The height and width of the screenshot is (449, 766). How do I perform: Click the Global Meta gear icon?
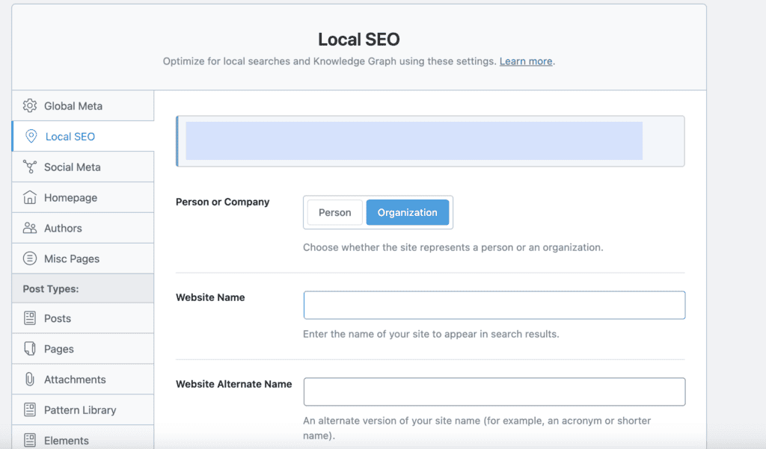tap(30, 105)
